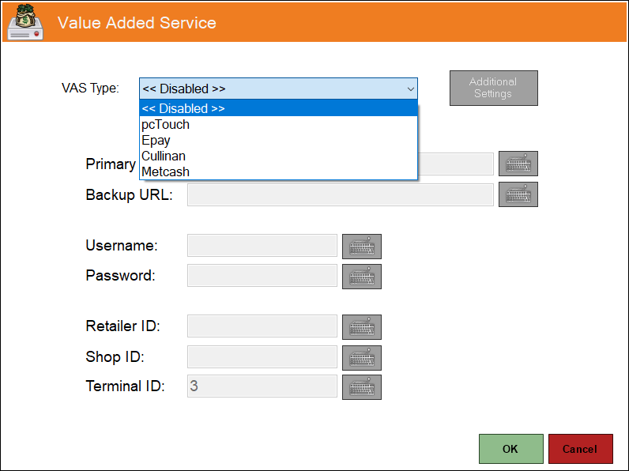Focus the Backup URL input field
Image resolution: width=629 pixels, height=471 pixels.
pyautogui.click(x=340, y=195)
